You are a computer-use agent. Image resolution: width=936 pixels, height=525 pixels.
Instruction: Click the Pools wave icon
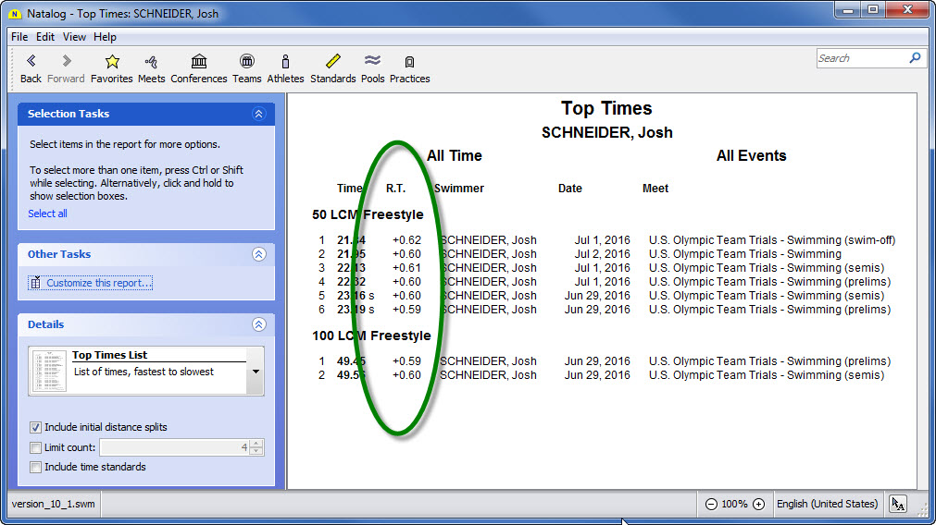(x=372, y=62)
